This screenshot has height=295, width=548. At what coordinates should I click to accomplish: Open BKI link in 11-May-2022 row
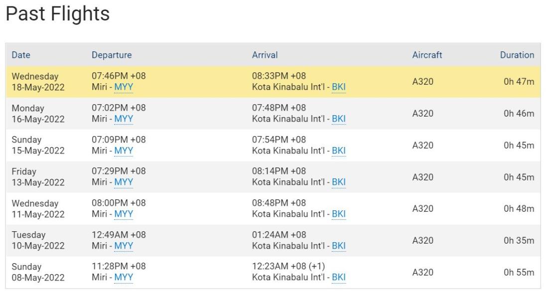click(x=339, y=214)
